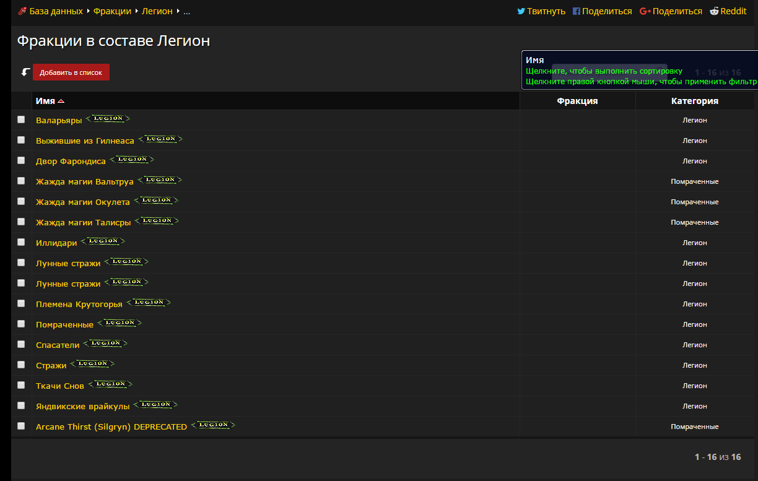Click the Legion badge beside Ткачи Снов
Viewport: 758px width, 481px height.
point(110,384)
